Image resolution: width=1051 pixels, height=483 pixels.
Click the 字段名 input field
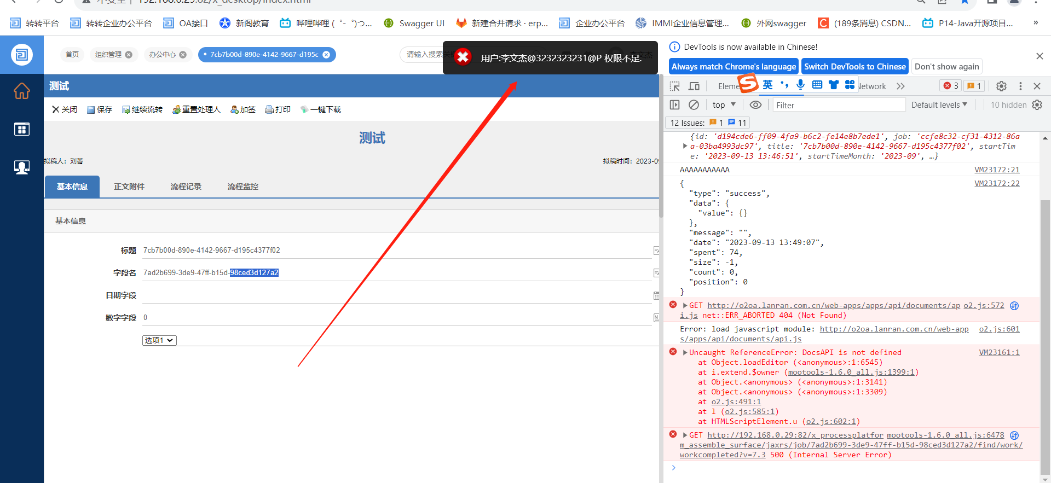pos(397,273)
